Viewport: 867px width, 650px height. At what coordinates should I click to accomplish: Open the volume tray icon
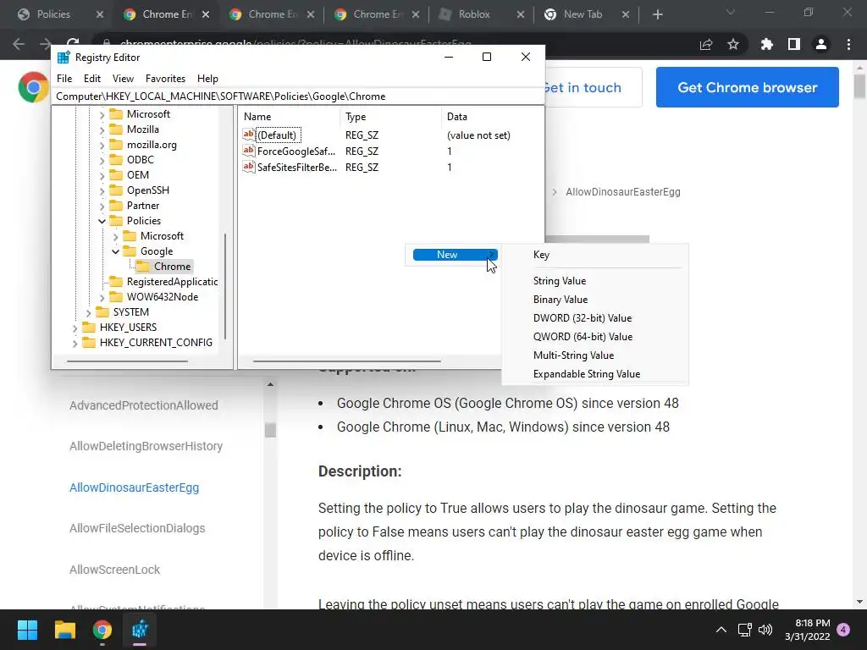[765, 630]
